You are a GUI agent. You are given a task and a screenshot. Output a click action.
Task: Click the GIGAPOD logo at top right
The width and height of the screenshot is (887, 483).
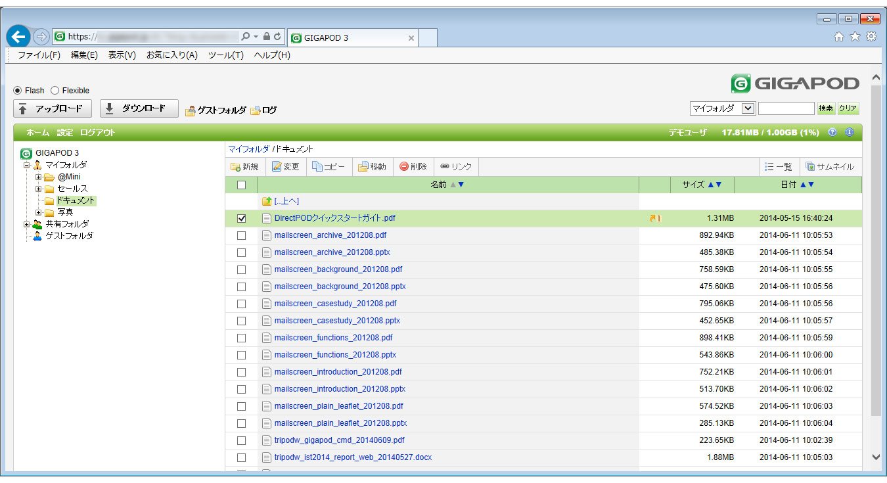[795, 83]
